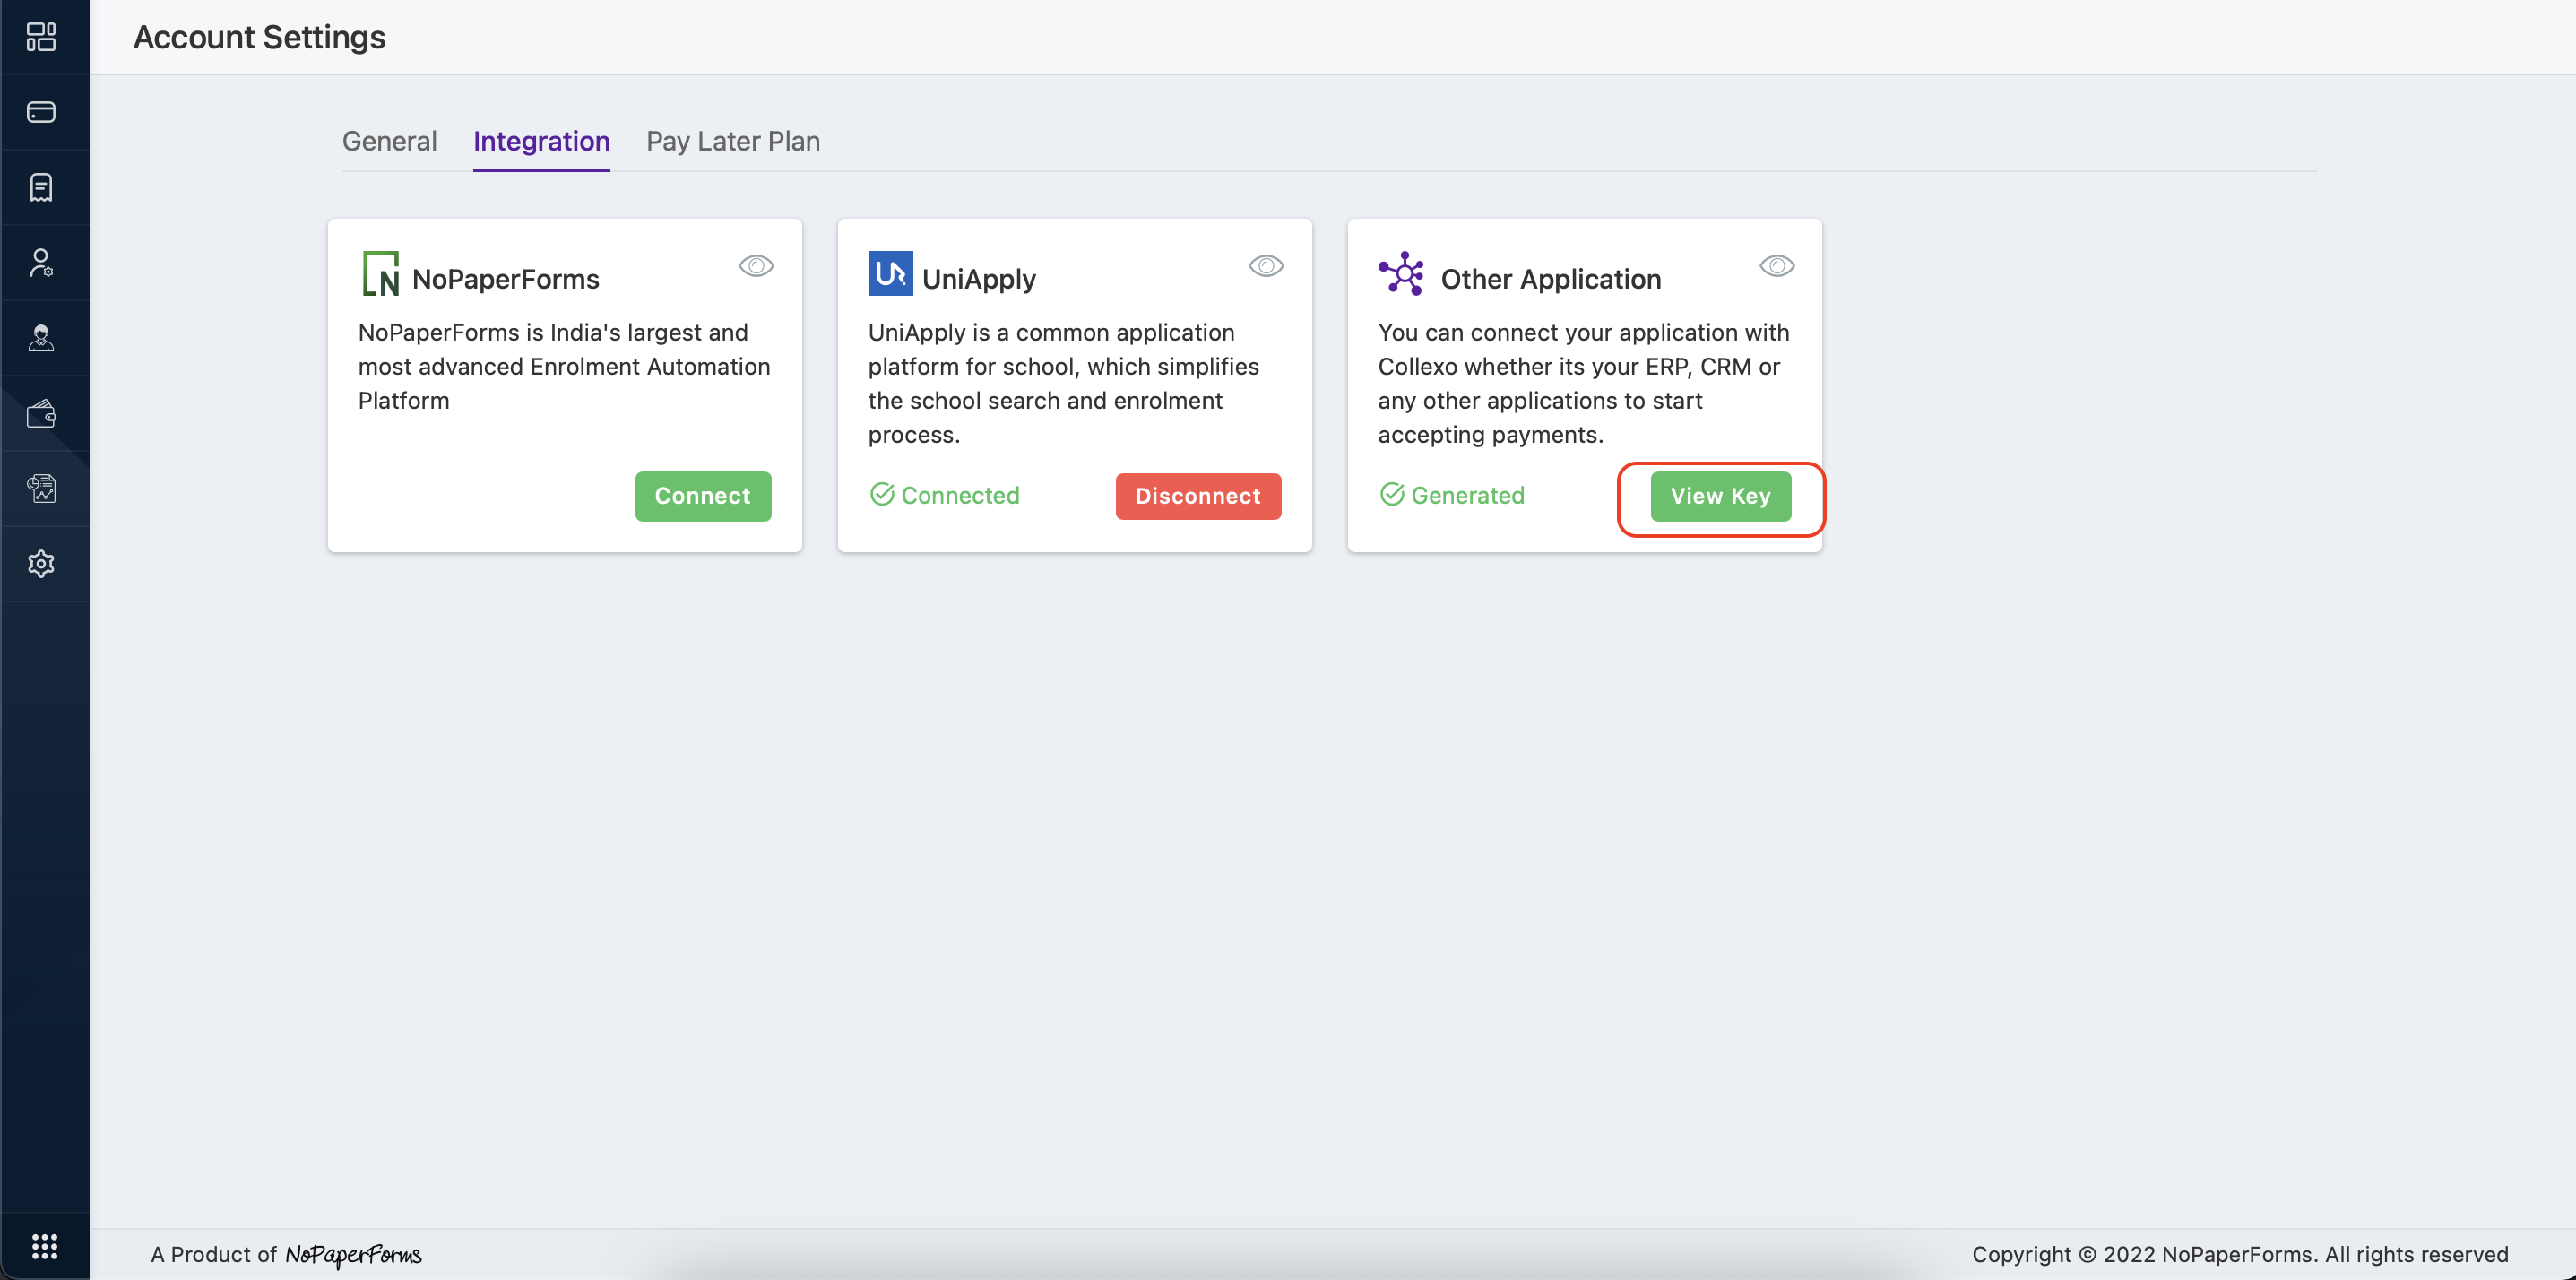Switch to the General tab
Image resolution: width=2576 pixels, height=1280 pixels.
click(x=389, y=141)
